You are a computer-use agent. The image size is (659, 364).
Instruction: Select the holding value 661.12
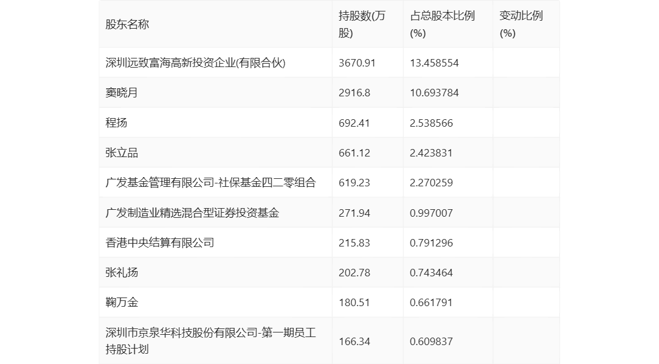tap(354, 153)
